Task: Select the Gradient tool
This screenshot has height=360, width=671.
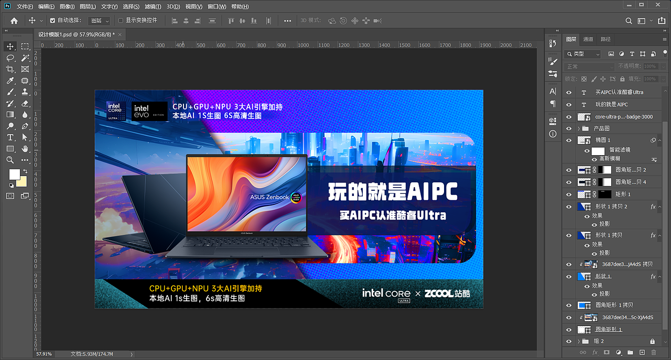Action: tap(10, 114)
